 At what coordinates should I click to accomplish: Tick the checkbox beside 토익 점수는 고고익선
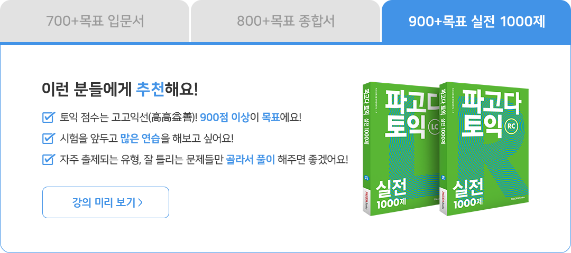(48, 118)
